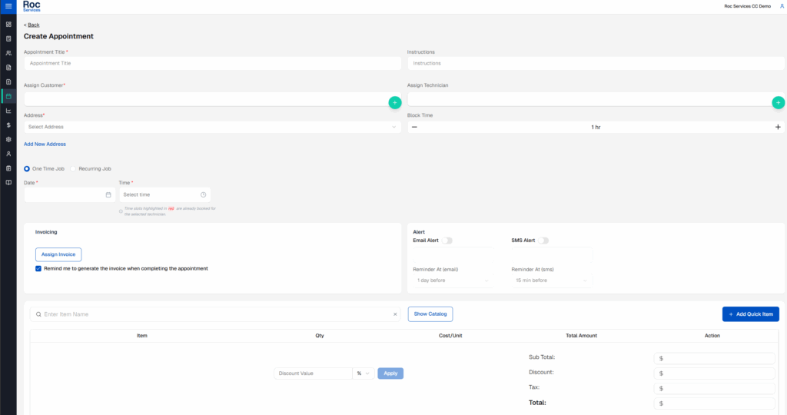Click the 1 hr Block Time value

coord(596,128)
